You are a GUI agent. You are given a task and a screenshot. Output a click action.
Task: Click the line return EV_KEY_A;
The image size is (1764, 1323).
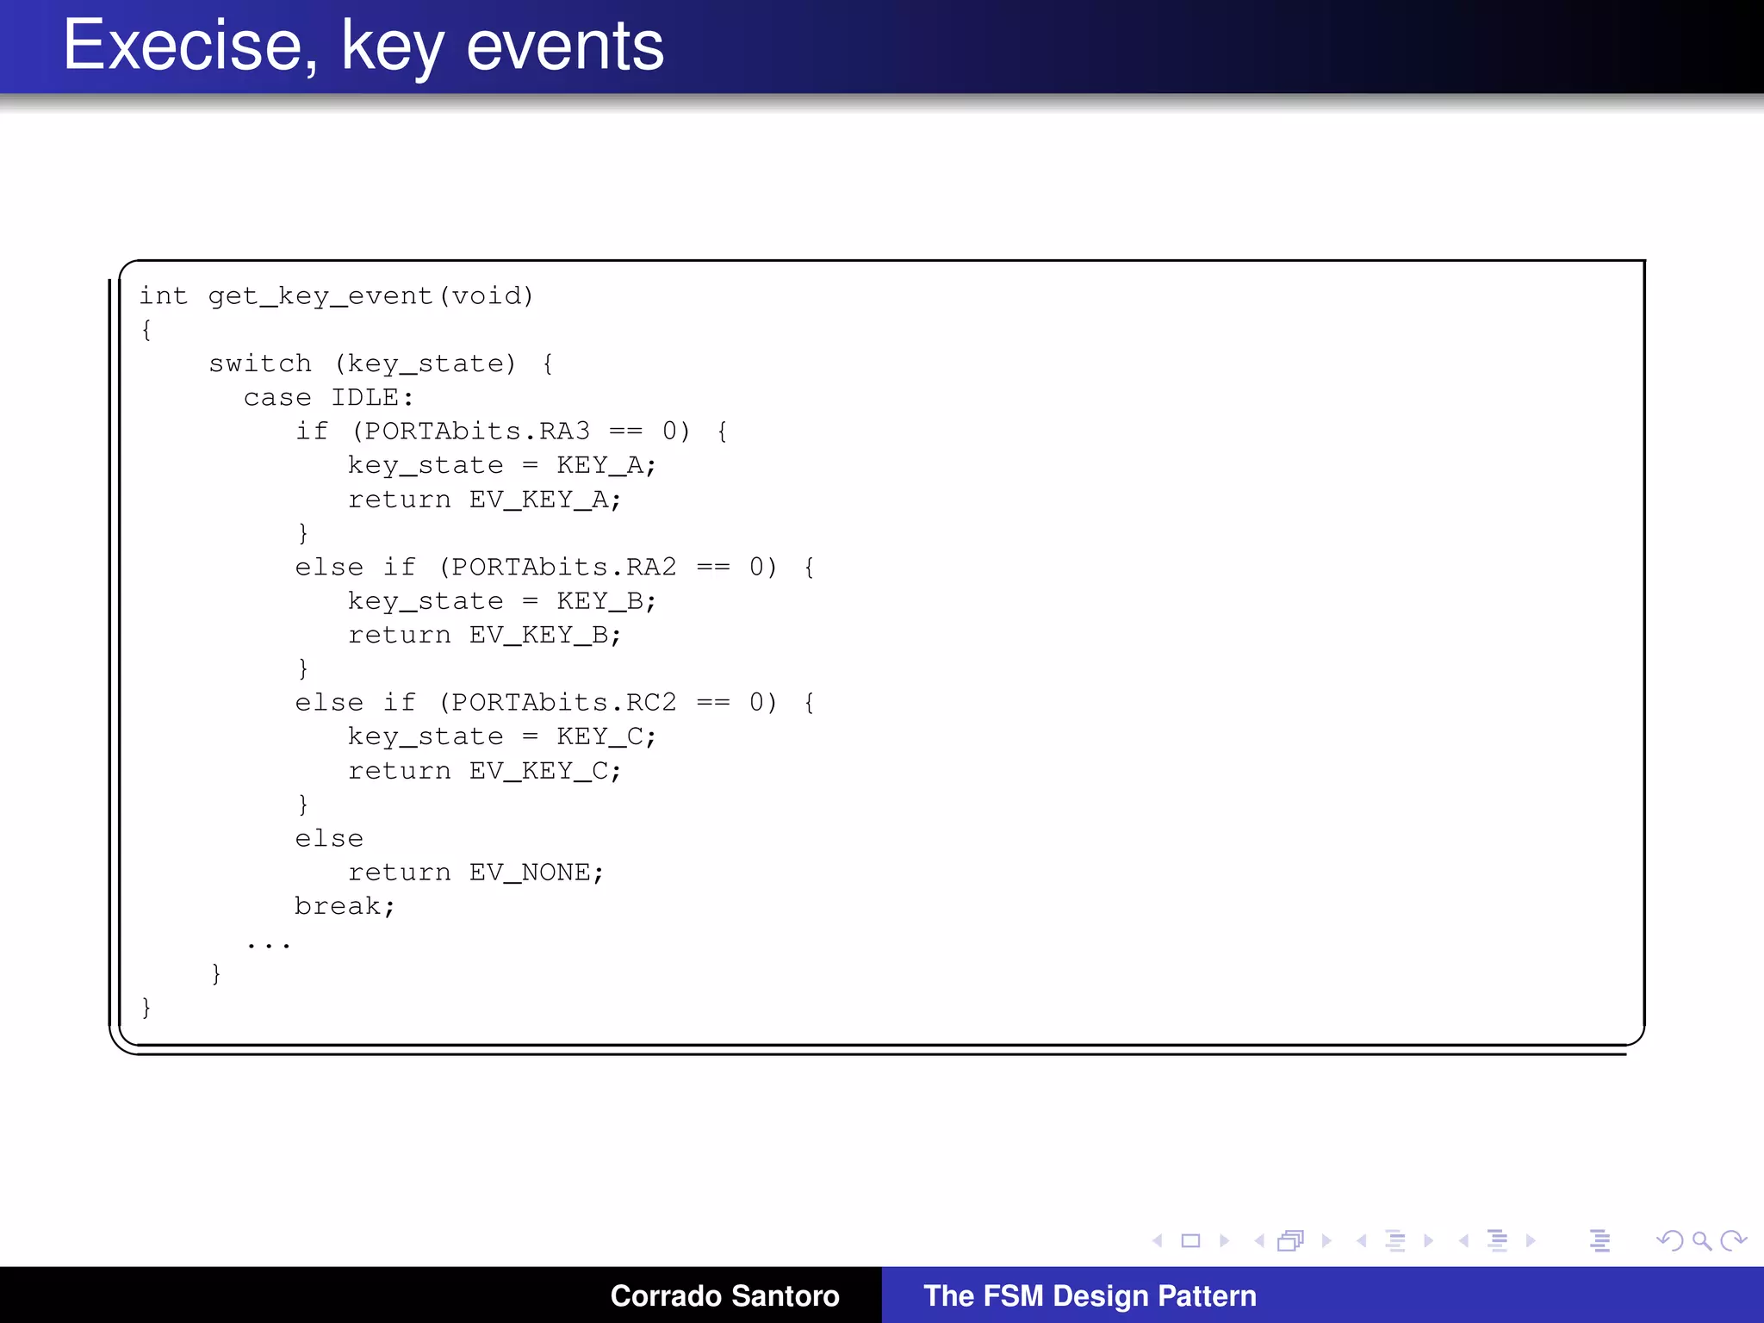click(484, 500)
